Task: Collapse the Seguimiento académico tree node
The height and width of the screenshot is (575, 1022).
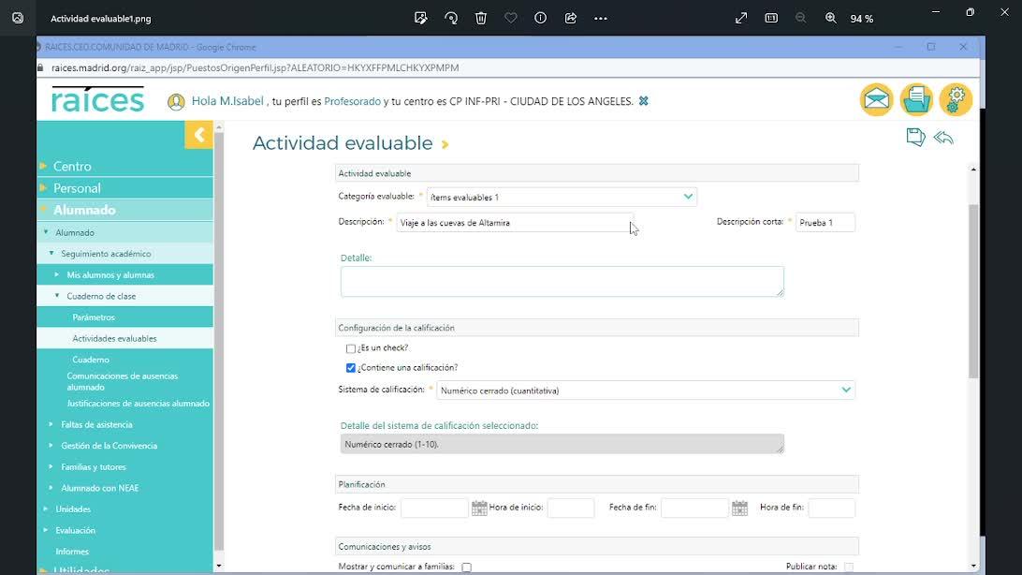Action: point(51,253)
